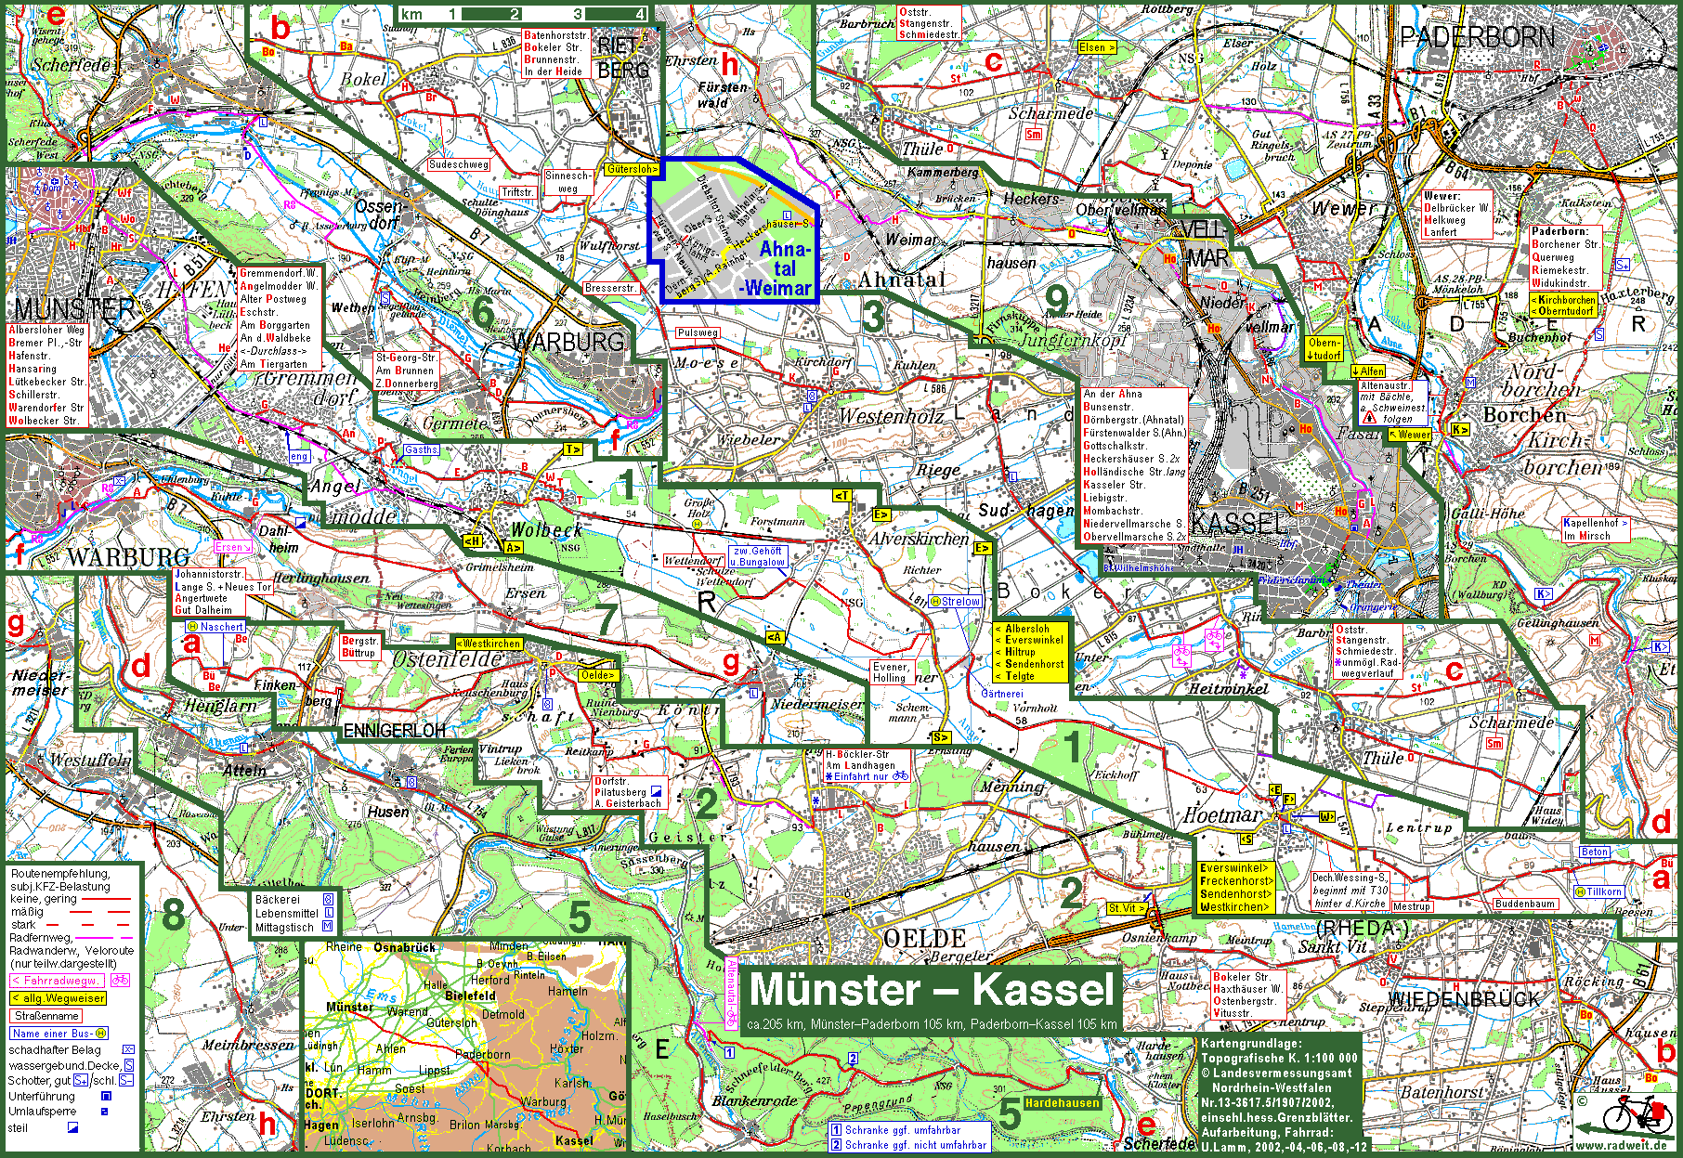Screen dimensions: 1683x1158
Task: Click the km scale bar at top
Action: 523,14
